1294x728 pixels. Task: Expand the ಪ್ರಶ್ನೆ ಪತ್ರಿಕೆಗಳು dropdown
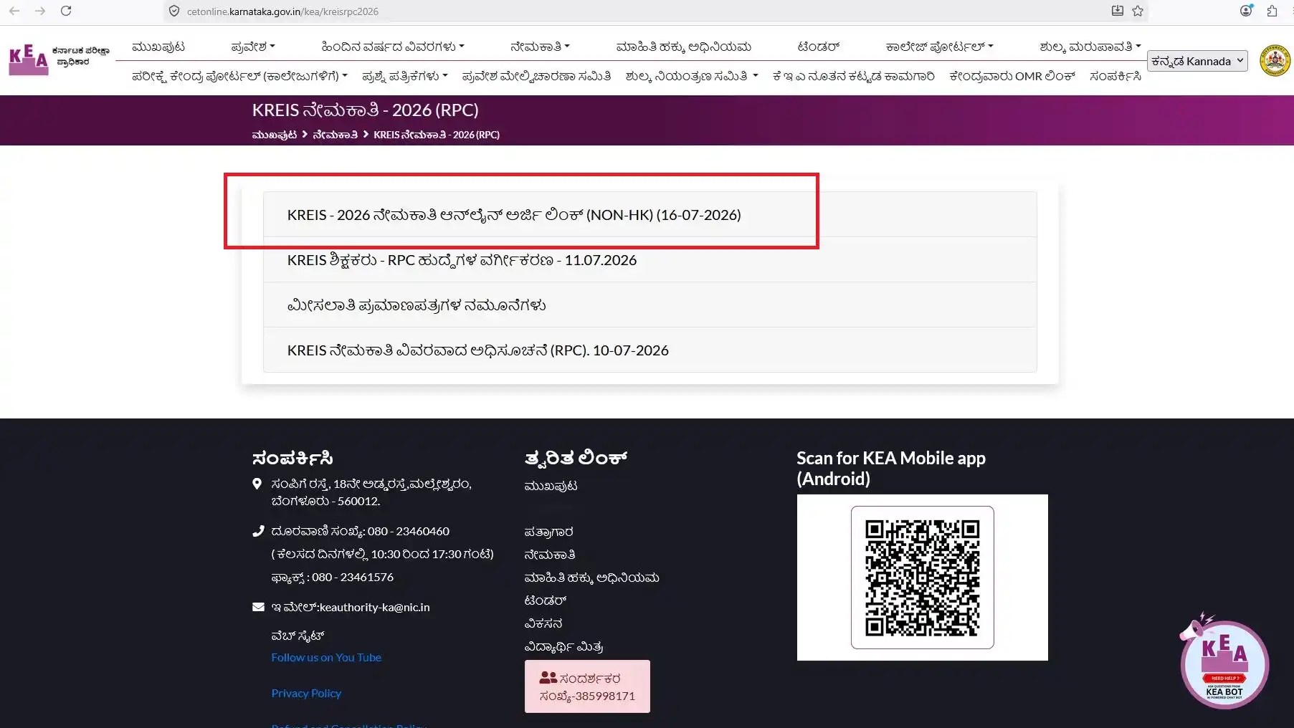[405, 76]
